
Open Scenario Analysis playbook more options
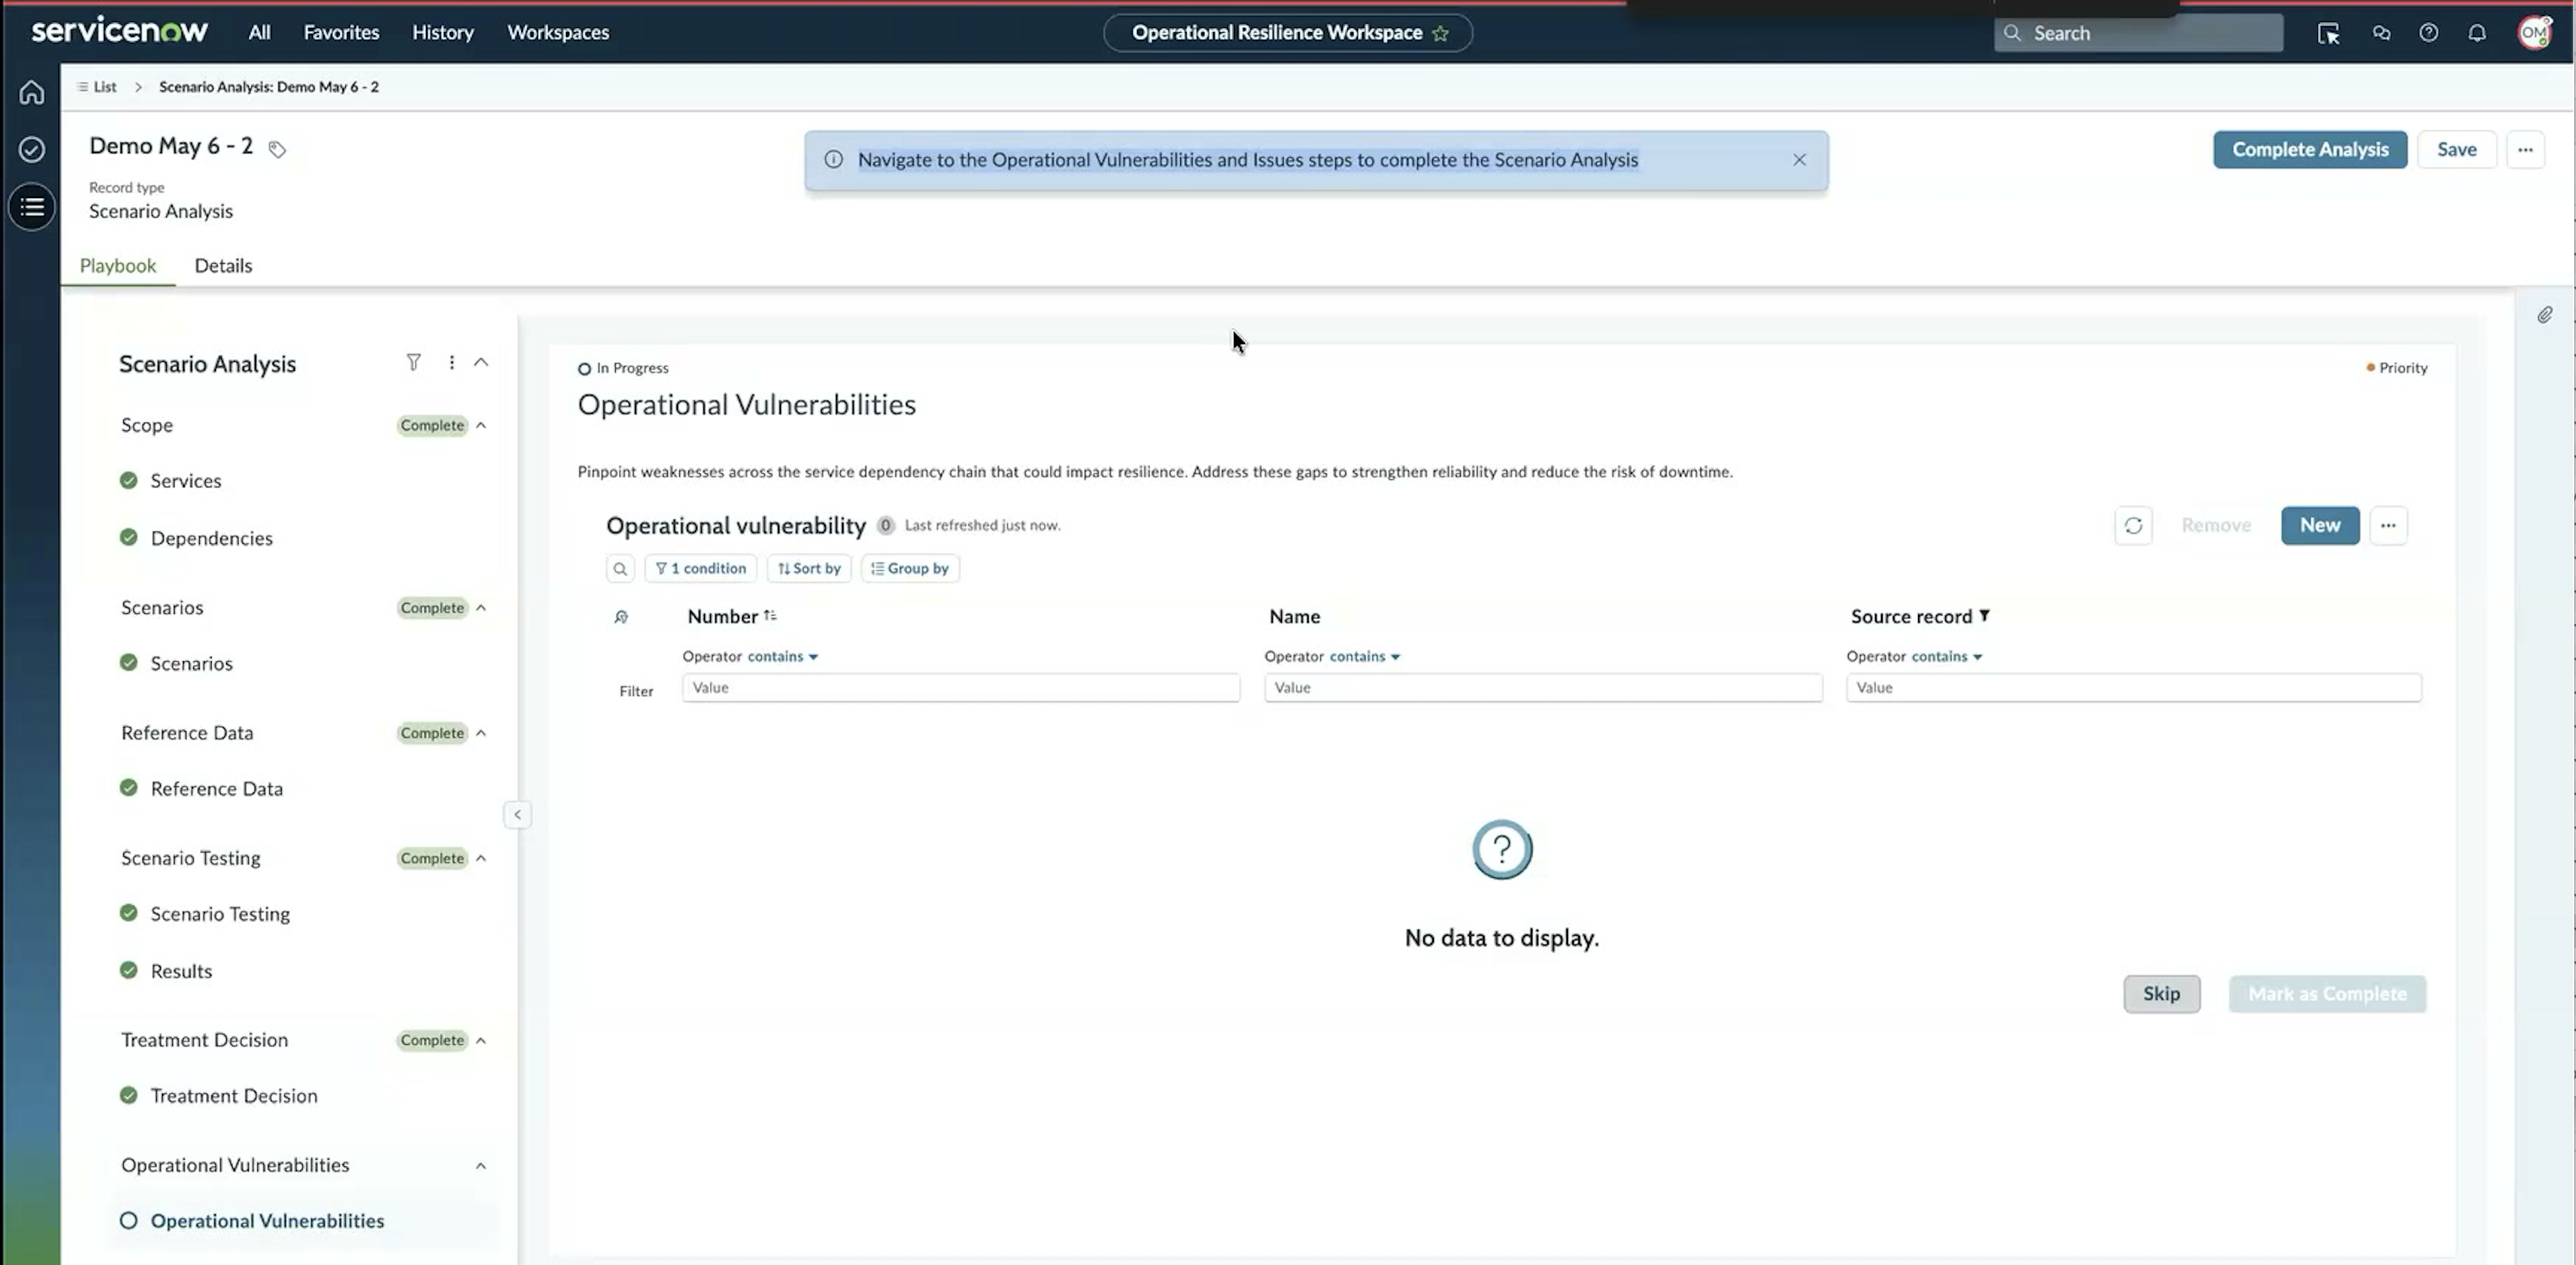coord(451,362)
